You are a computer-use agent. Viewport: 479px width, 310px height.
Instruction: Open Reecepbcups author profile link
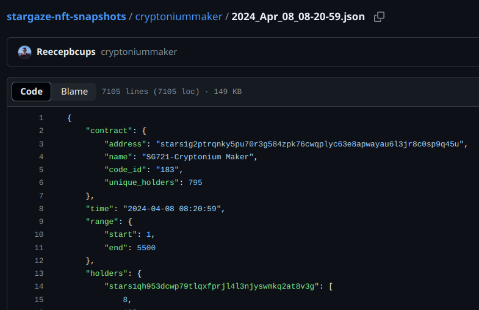(66, 52)
